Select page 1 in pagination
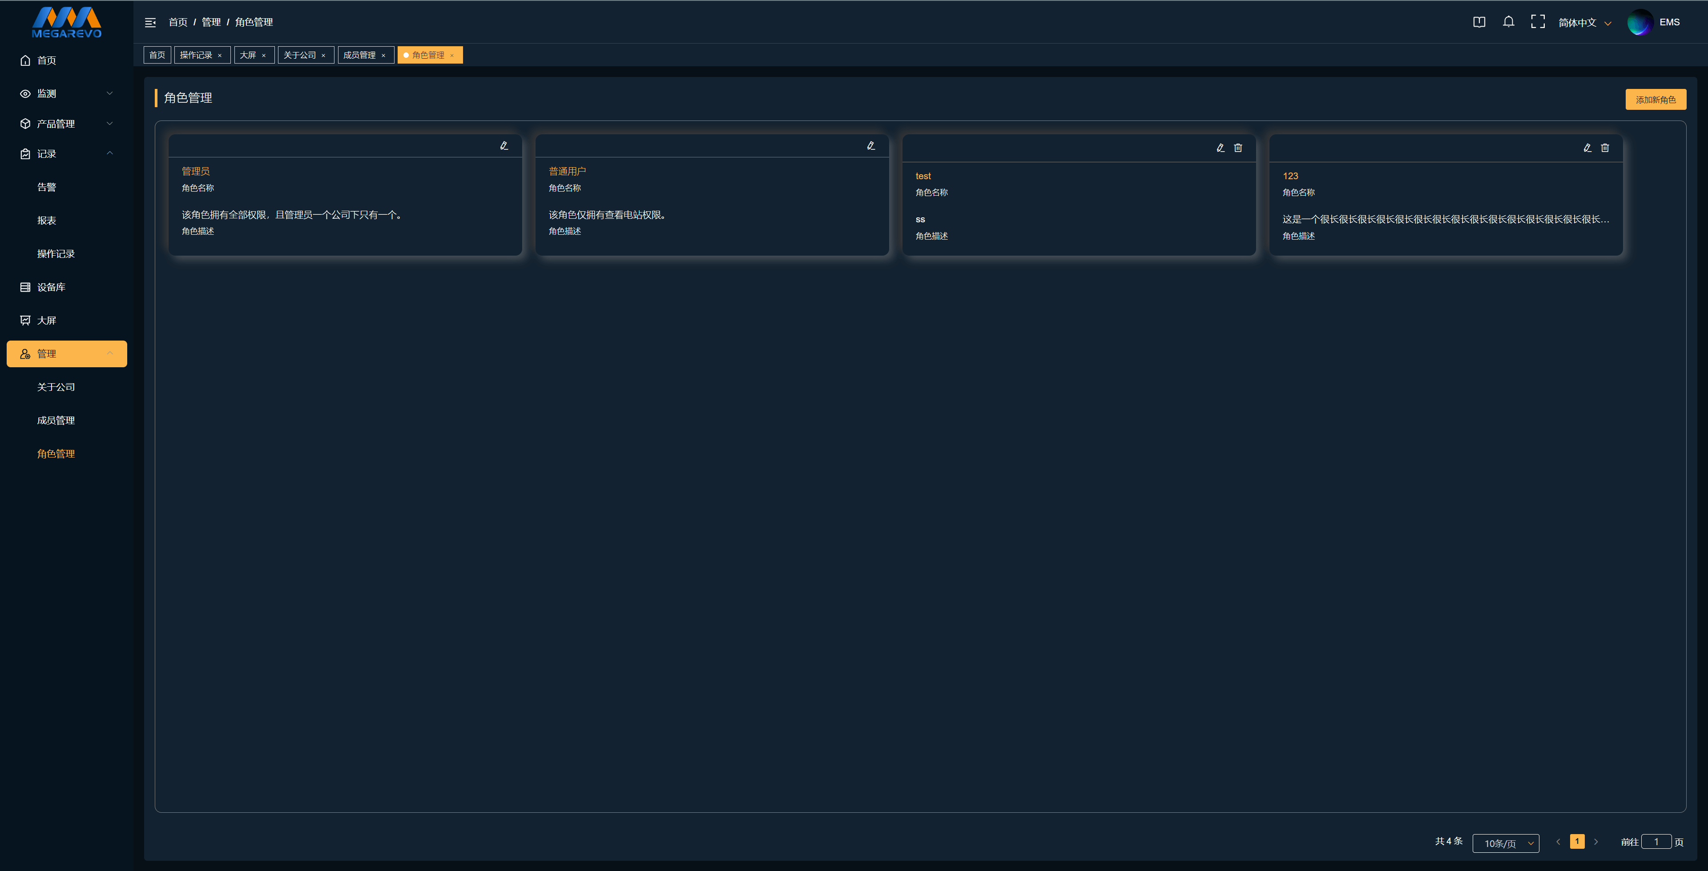This screenshot has width=1708, height=871. 1577,842
